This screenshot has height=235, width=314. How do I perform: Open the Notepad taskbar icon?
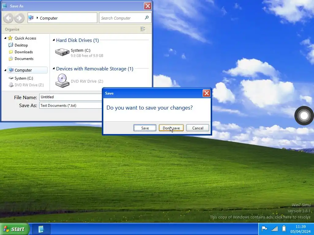pyautogui.click(x=41, y=229)
